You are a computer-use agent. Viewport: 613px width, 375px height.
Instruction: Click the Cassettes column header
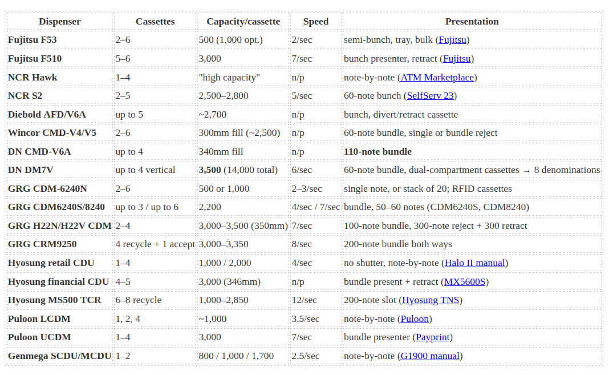155,22
